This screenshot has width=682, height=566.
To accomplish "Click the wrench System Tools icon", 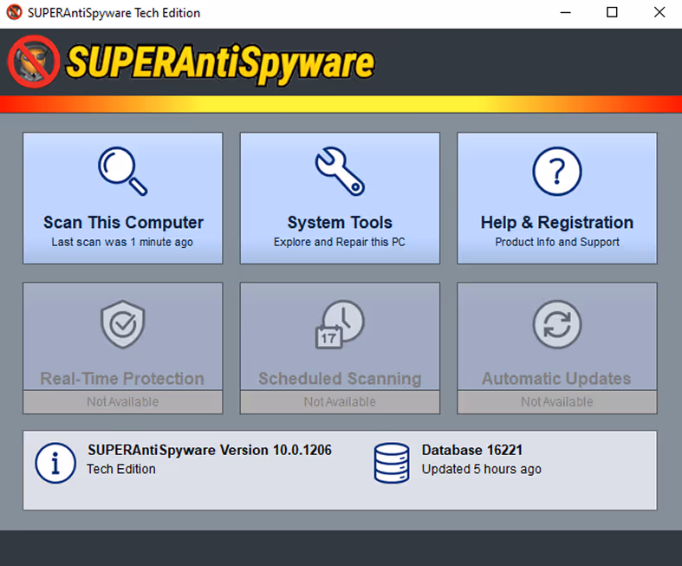I will coord(340,172).
